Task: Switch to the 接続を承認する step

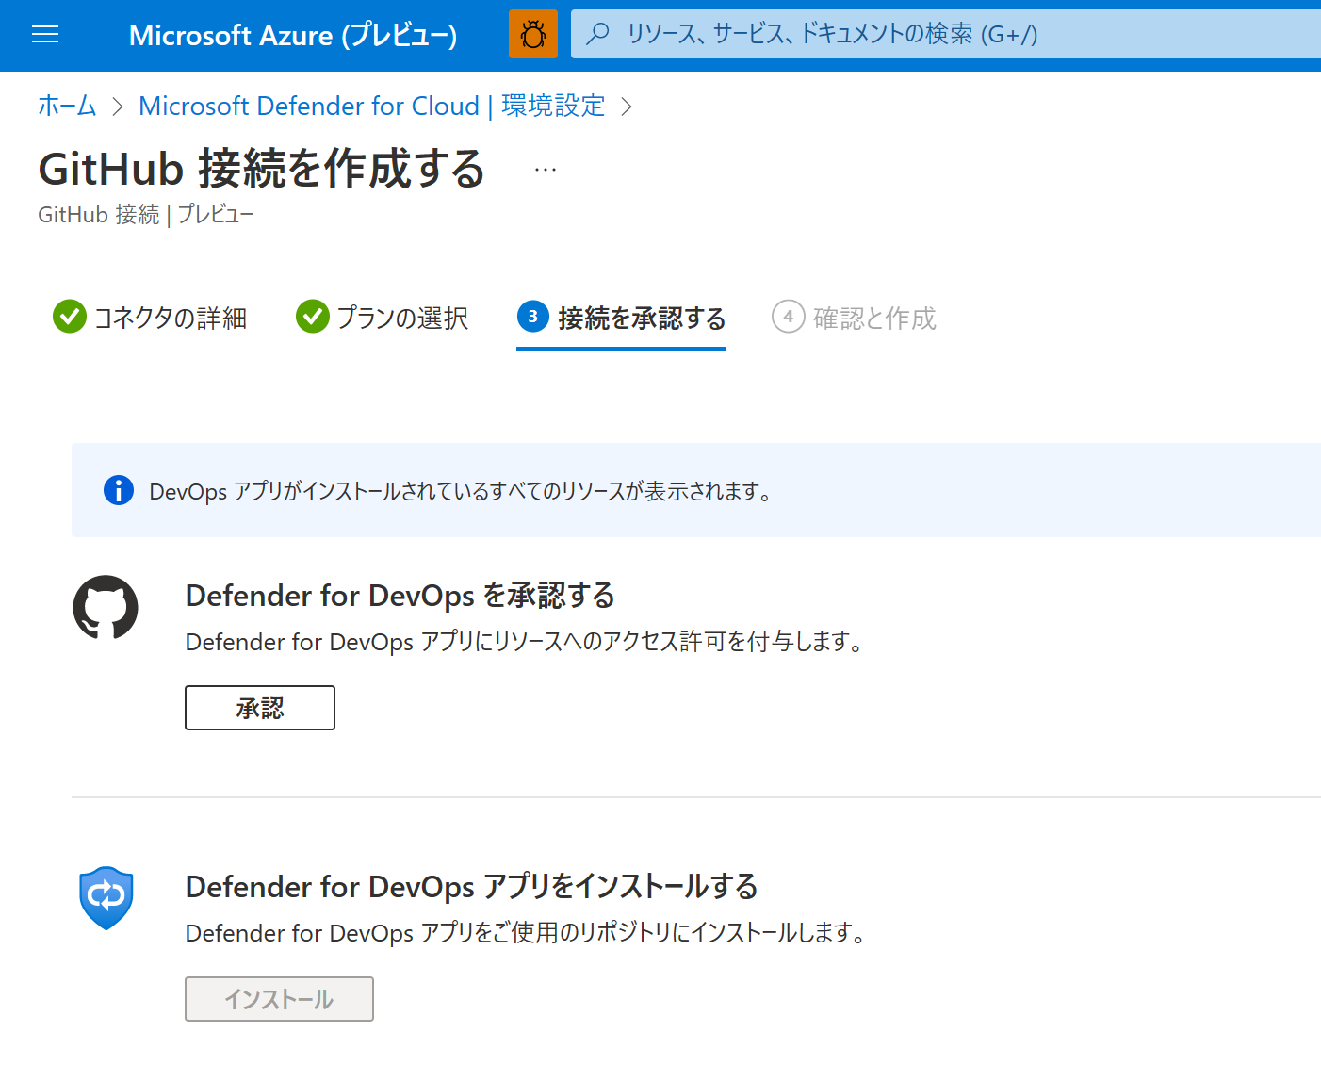Action: 639,319
